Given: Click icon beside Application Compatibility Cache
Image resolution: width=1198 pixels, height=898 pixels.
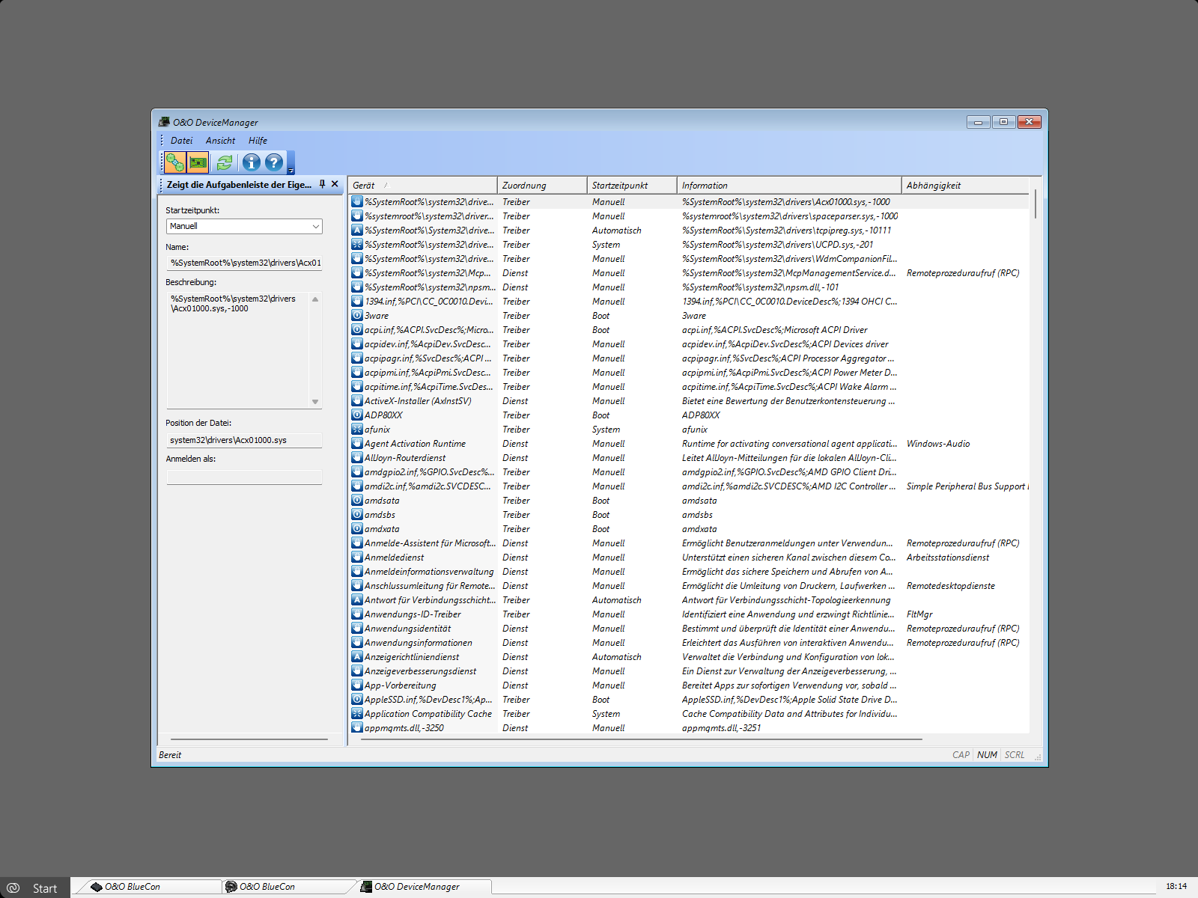Looking at the screenshot, I should (x=357, y=714).
